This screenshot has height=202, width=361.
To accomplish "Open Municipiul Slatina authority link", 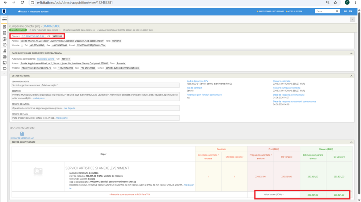I will pos(45,59).
